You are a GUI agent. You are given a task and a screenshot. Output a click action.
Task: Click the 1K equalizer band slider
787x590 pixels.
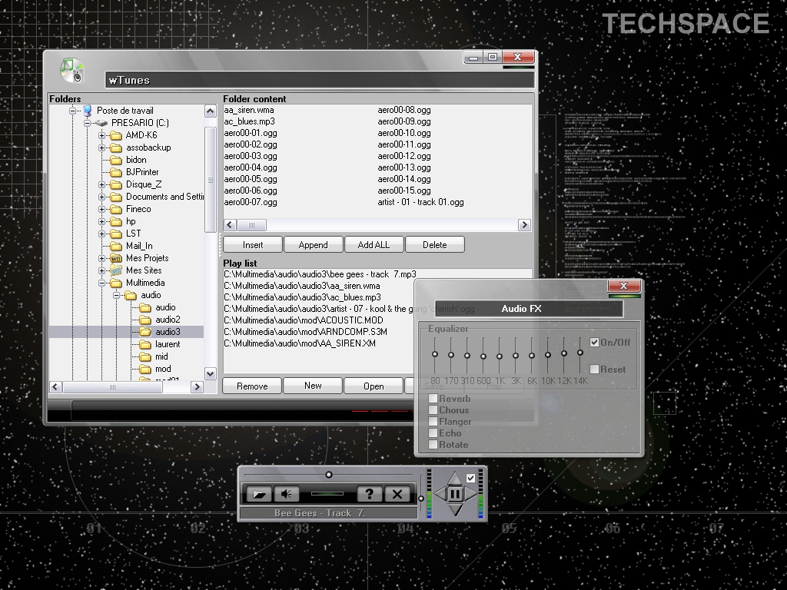coord(500,356)
